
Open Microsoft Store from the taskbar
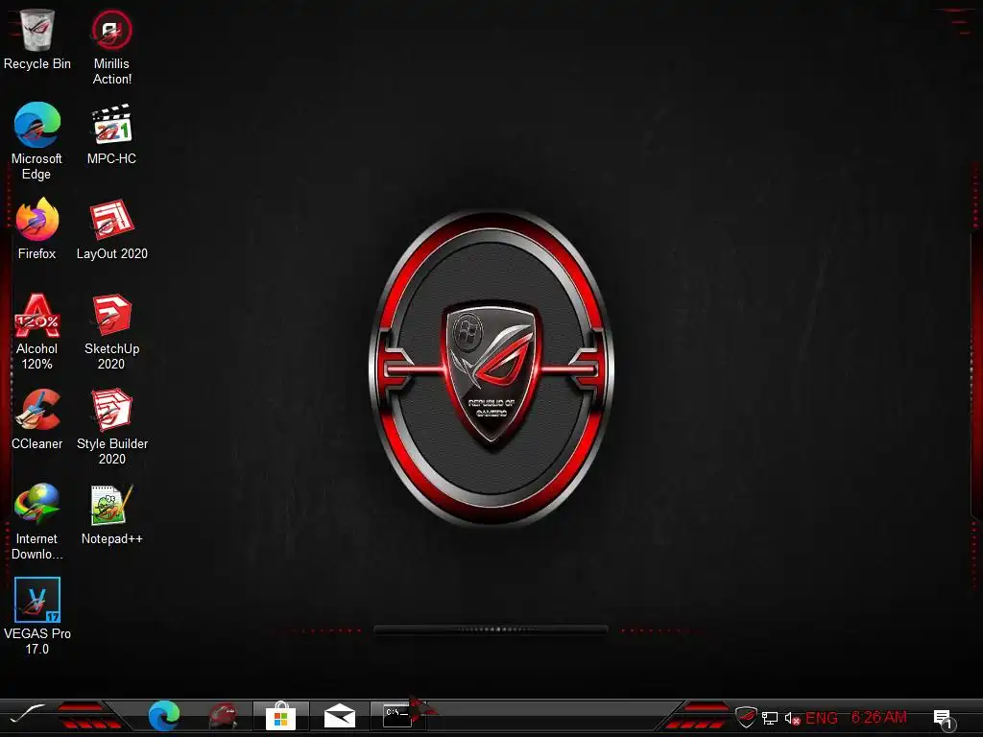click(x=280, y=716)
